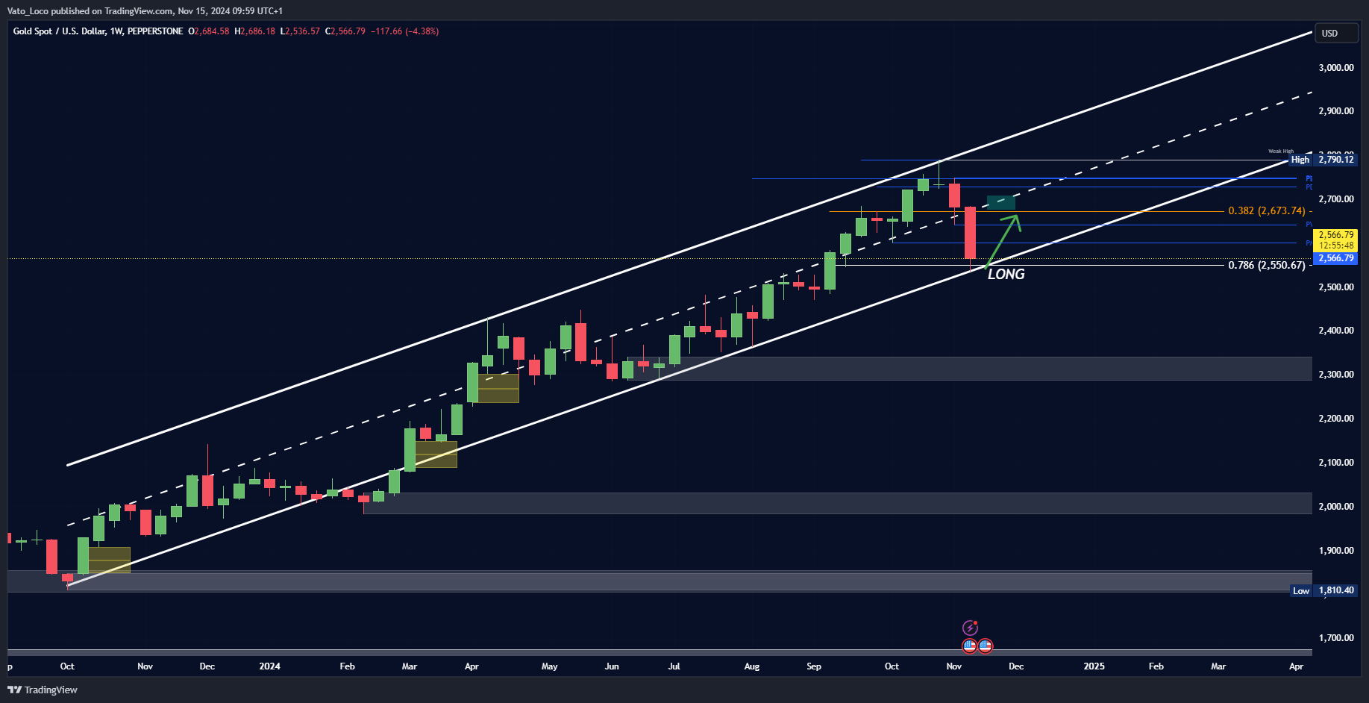This screenshot has height=703, width=1369.
Task: Click the 2,100.00 price scale label
Action: point(1336,463)
